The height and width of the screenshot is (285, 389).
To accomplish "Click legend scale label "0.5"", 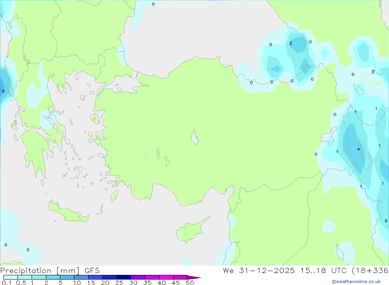I will [21, 283].
